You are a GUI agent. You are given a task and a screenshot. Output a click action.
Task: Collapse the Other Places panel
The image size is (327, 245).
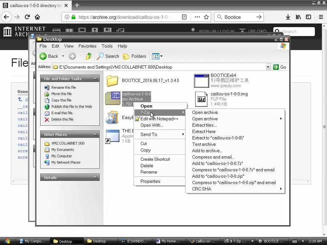pos(95,134)
